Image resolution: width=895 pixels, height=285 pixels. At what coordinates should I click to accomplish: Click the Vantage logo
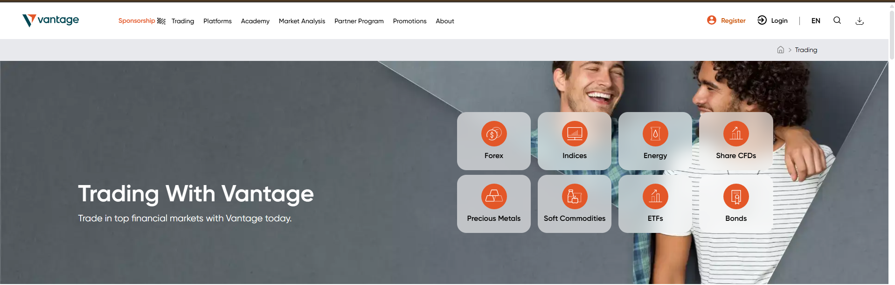(50, 20)
